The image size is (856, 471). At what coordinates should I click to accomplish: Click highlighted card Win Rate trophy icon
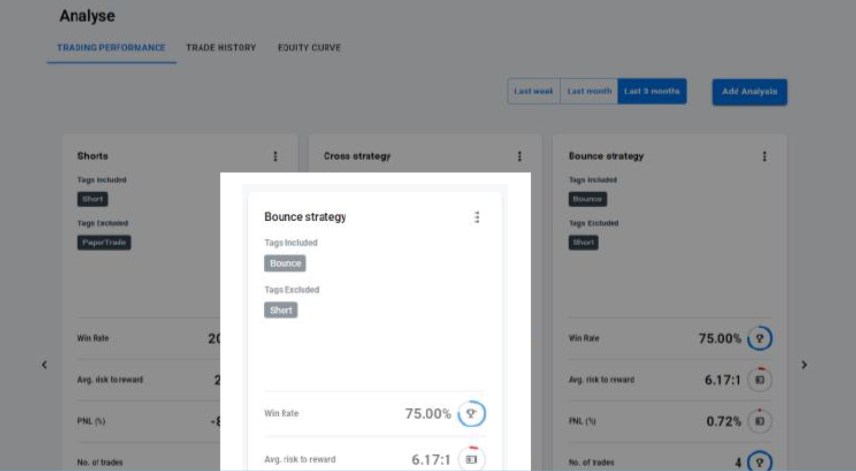471,413
